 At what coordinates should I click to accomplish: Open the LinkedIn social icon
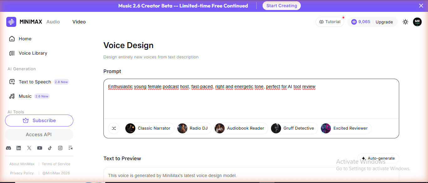(19, 148)
